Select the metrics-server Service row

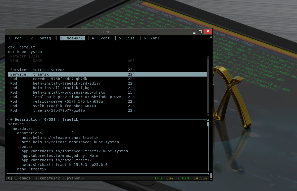click(x=49, y=70)
